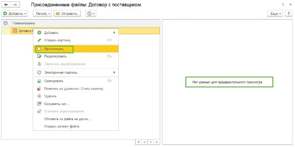Click the padlock icon beside Отменить редактирование

click(x=39, y=111)
